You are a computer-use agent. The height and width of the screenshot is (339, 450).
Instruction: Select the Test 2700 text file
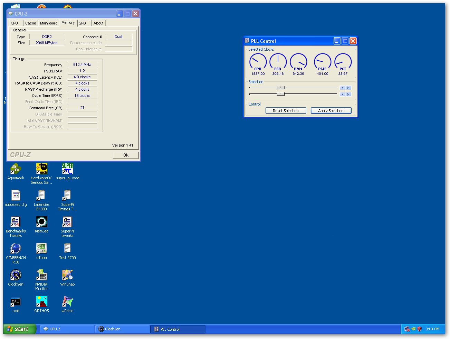pos(67,249)
